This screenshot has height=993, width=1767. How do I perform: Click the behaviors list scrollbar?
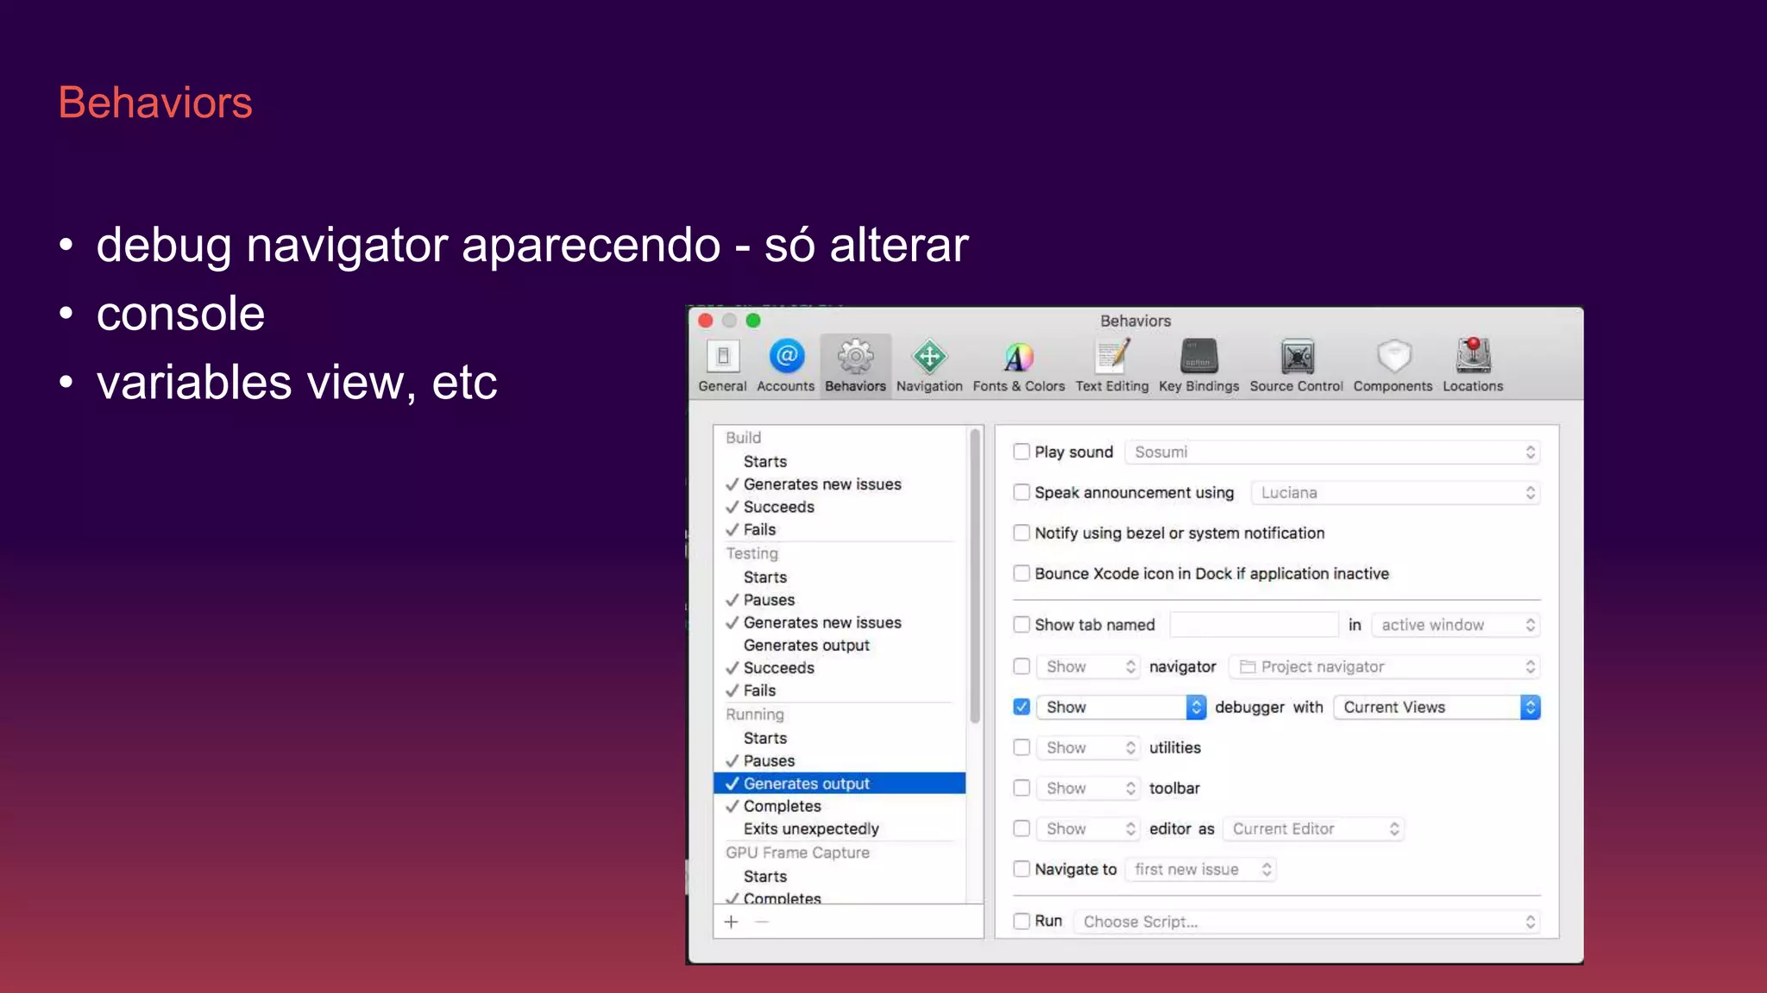point(975,576)
